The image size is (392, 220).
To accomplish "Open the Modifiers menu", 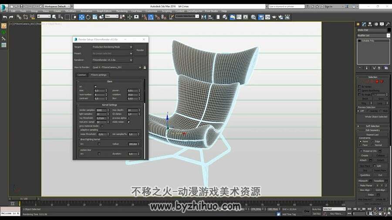I will 71,11.
